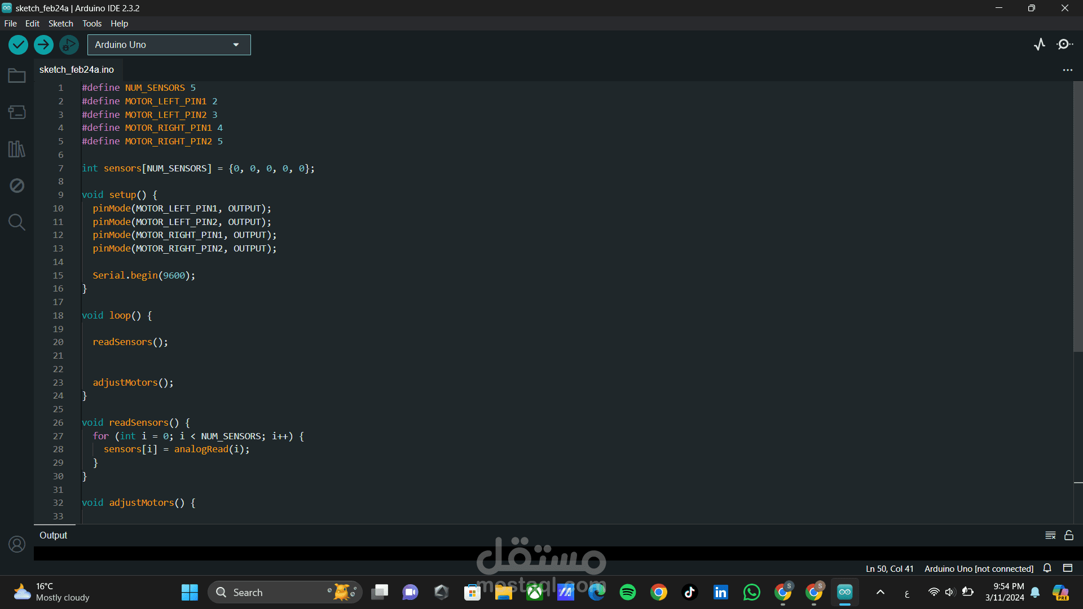Open the Debug sidebar panel
The width and height of the screenshot is (1083, 609).
(x=17, y=186)
